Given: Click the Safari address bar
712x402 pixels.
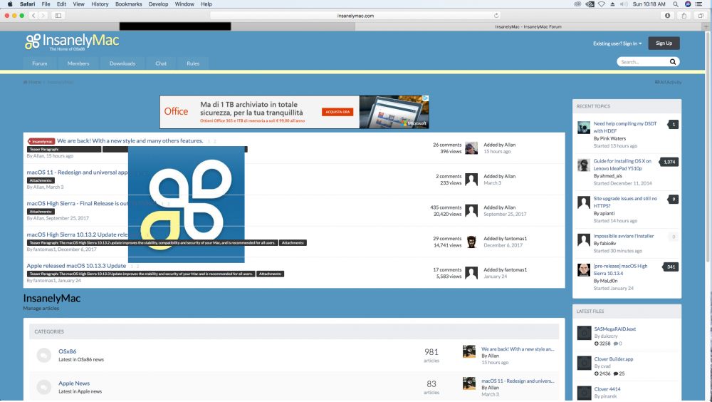Looking at the screenshot, I should click(x=355, y=16).
